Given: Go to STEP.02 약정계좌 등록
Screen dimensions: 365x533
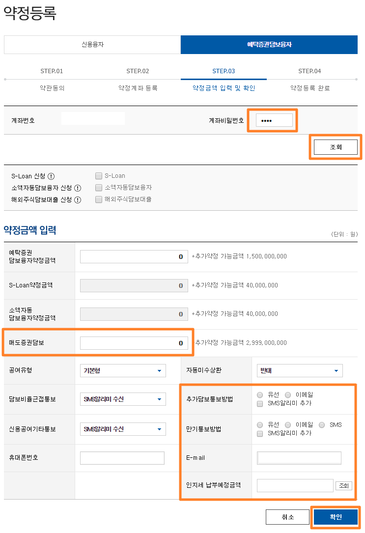Looking at the screenshot, I should [138, 80].
